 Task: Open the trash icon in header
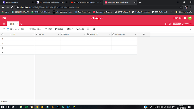point(166,24)
